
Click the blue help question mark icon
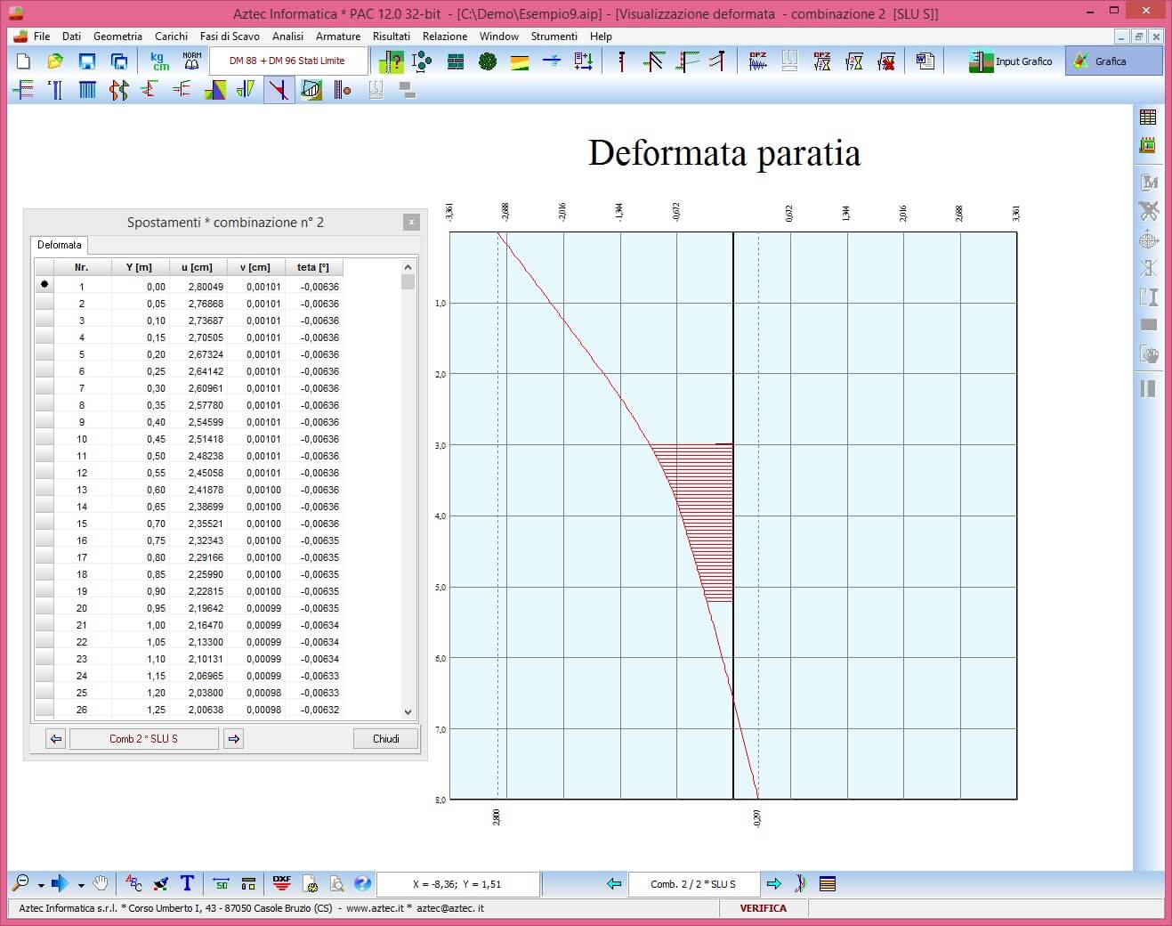tap(362, 883)
